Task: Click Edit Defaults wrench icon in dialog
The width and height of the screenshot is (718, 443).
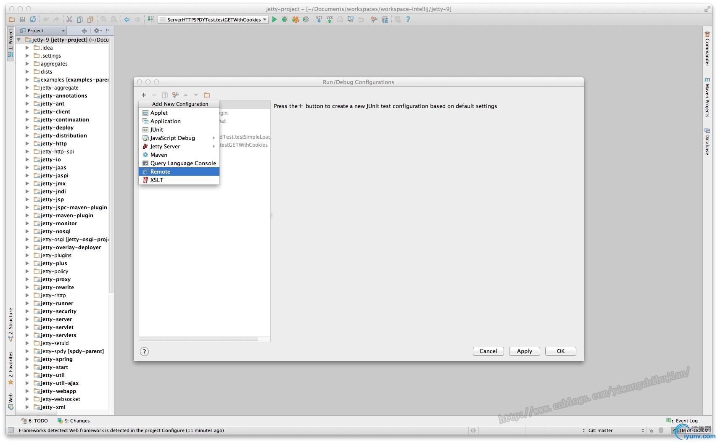Action: tap(175, 95)
